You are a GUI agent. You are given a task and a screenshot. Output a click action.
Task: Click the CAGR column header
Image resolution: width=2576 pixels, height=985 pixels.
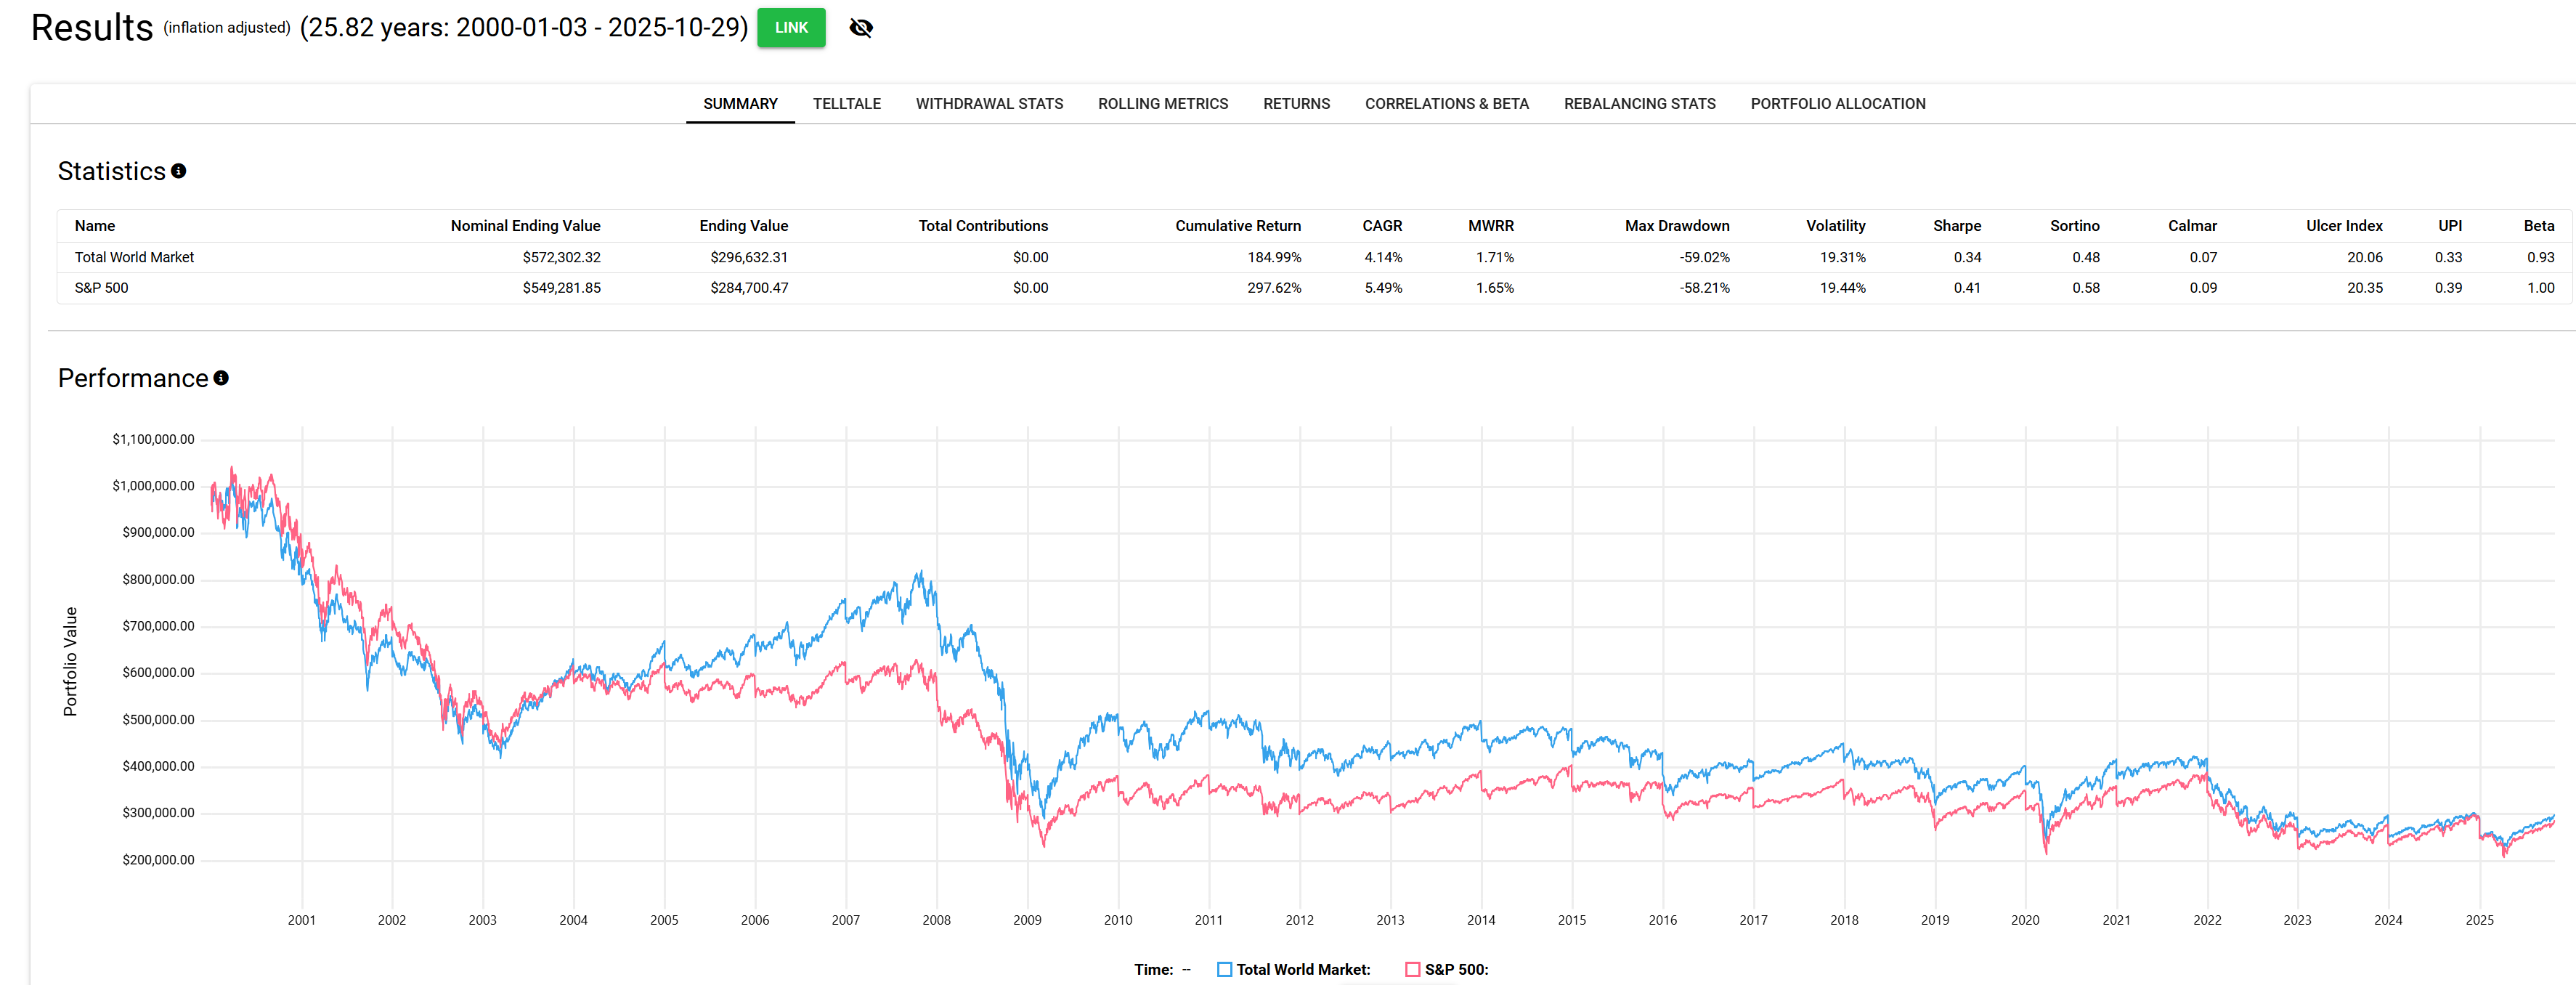(x=1381, y=226)
